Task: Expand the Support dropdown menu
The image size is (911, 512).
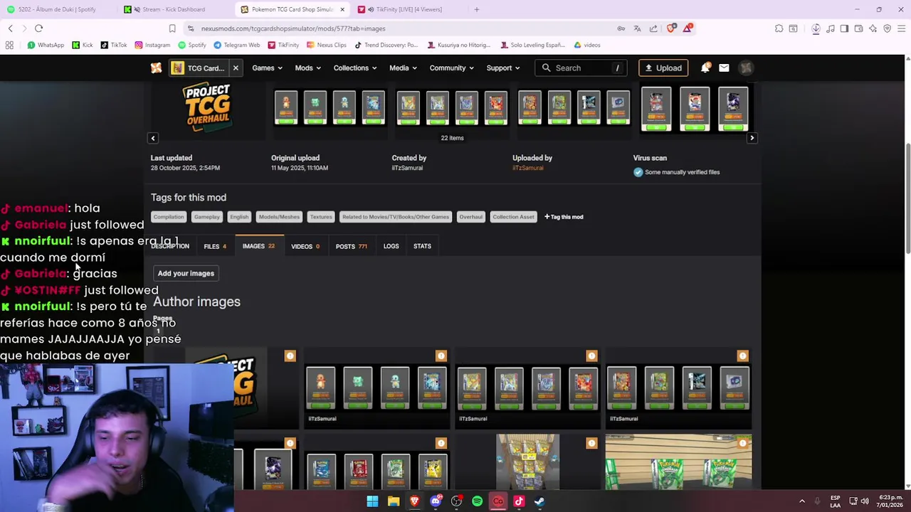Action: [x=502, y=68]
